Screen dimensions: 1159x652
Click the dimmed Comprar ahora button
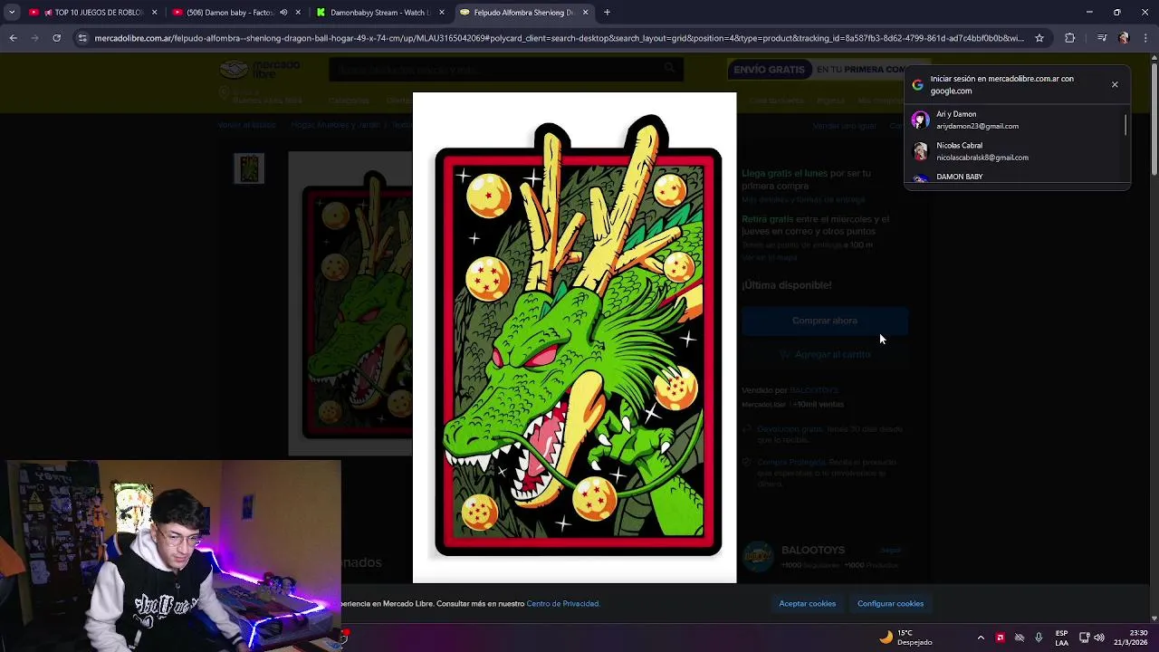(824, 321)
